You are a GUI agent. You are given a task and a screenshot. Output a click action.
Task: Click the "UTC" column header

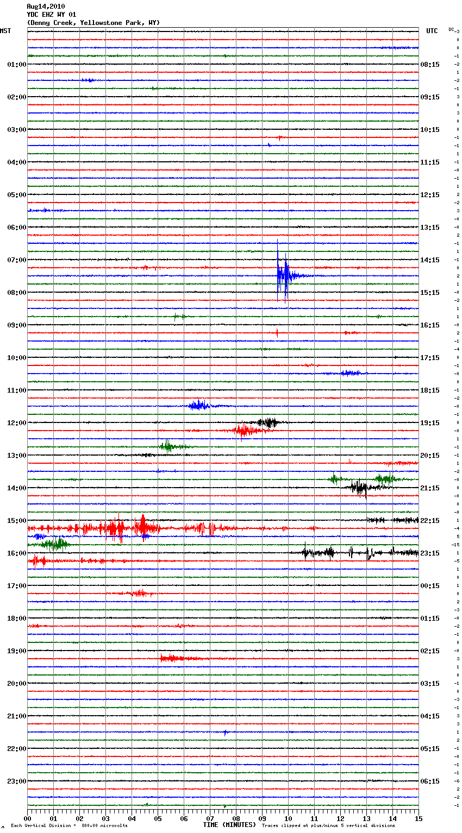tap(432, 31)
